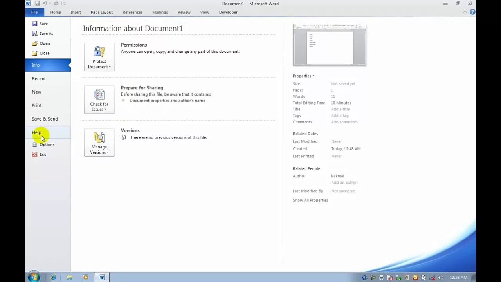501x282 pixels.
Task: Launch Internet Explorer from taskbar
Action: [53, 277]
